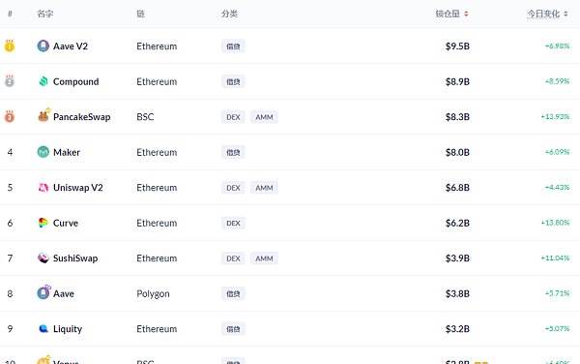
Task: Click the bronze third-place medal icon
Action: [10, 116]
